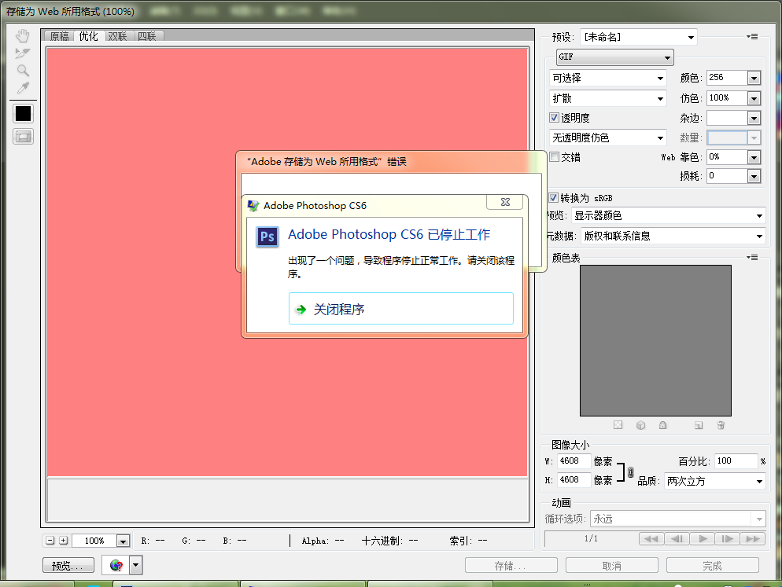Expand the 仿色 100% dropdown arrow

[x=754, y=98]
